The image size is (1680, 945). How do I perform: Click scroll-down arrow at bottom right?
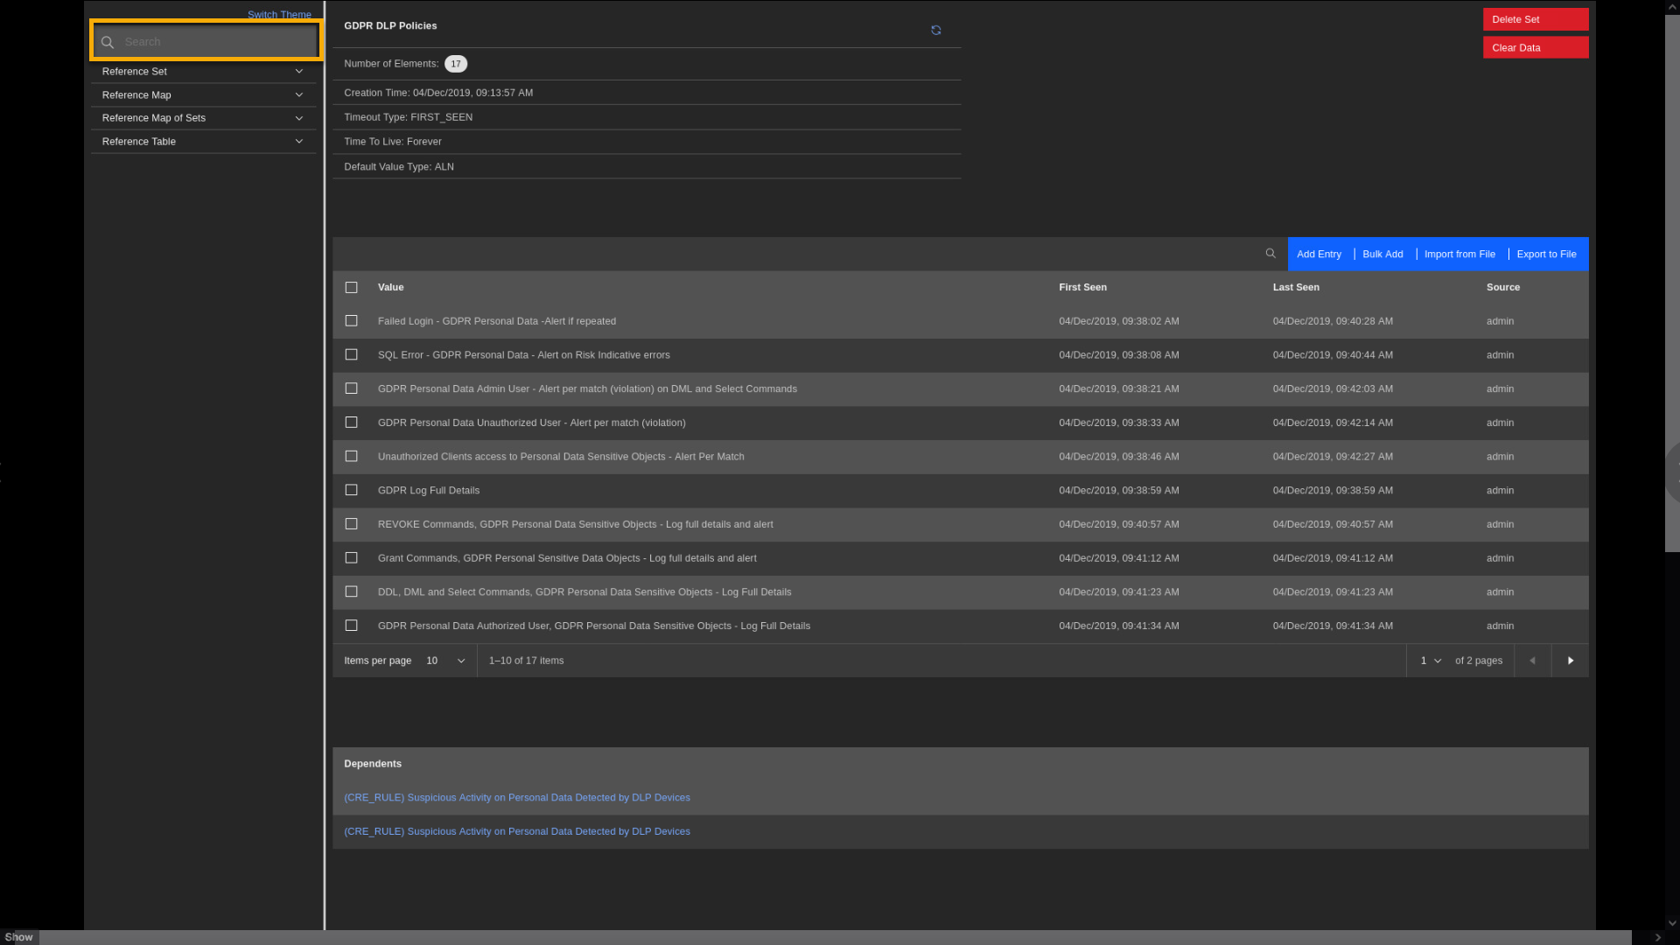(x=1672, y=922)
